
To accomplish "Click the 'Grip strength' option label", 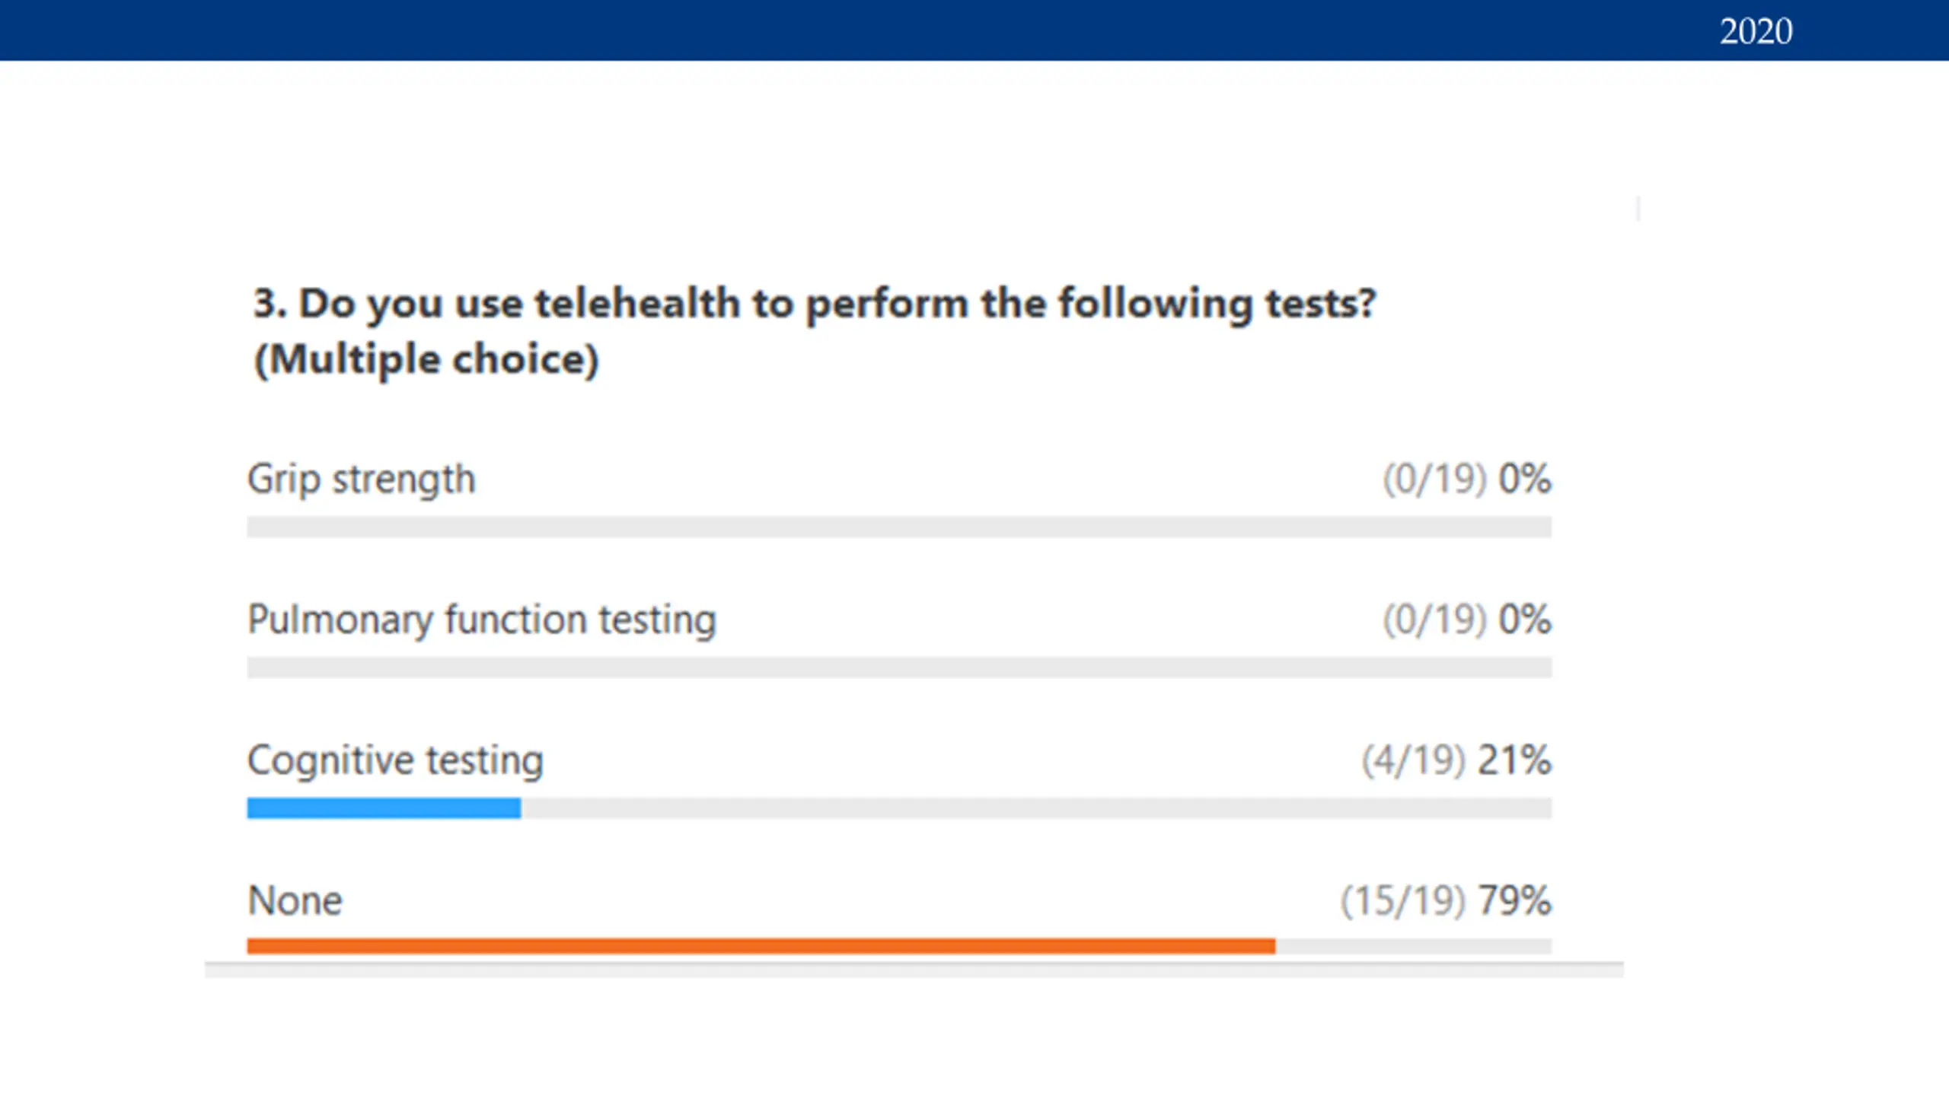I will [x=361, y=479].
